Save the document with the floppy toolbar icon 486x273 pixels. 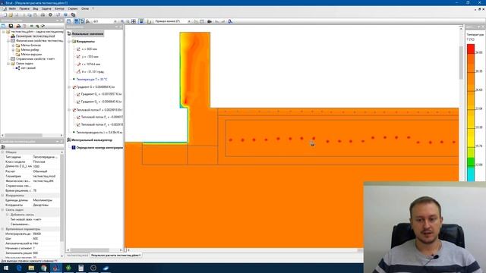(x=16, y=14)
